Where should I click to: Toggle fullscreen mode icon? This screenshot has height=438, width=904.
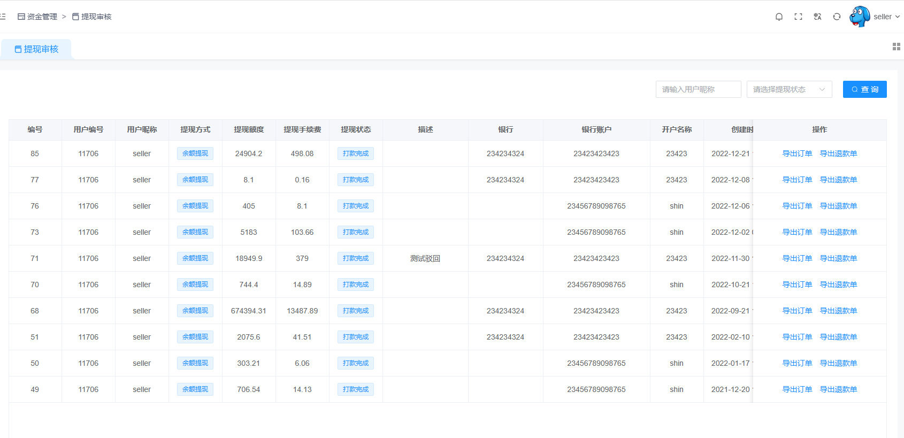tap(798, 17)
